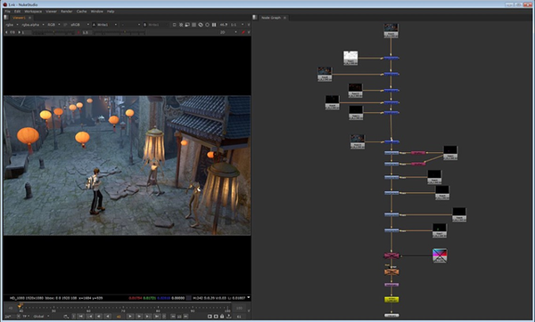Image resolution: width=535 pixels, height=322 pixels.
Task: Select the top Read node thumbnail
Action: coord(391,30)
